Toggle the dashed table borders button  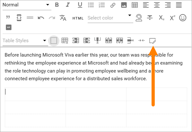pos(54,41)
